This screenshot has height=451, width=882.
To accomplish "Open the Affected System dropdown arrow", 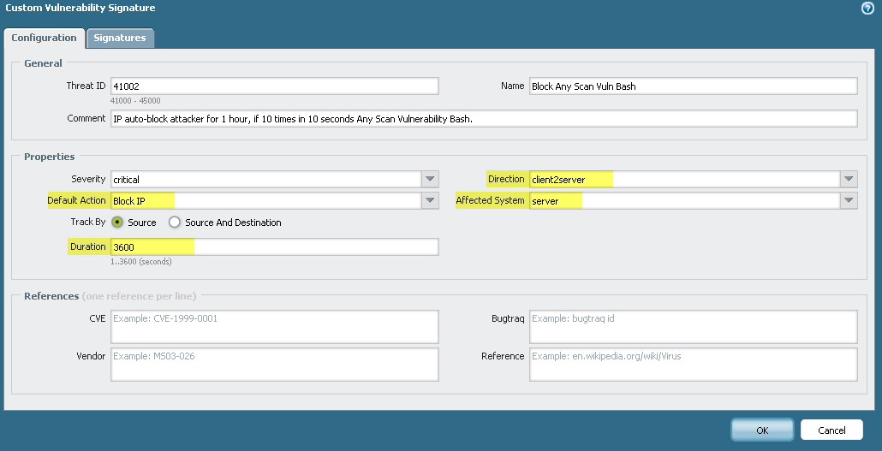I will (848, 200).
